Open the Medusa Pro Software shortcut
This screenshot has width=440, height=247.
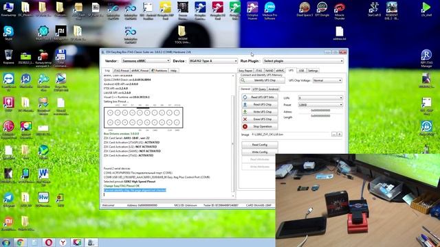(x=269, y=11)
